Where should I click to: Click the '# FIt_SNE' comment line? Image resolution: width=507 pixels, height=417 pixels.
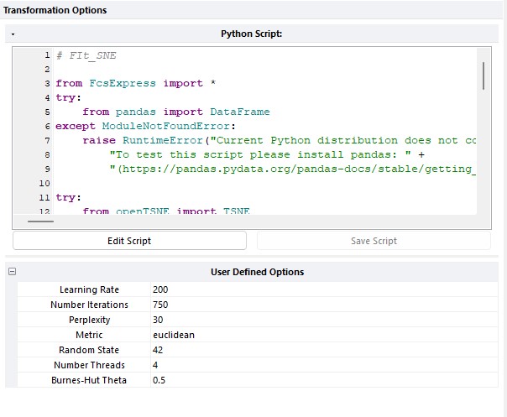pyautogui.click(x=86, y=55)
